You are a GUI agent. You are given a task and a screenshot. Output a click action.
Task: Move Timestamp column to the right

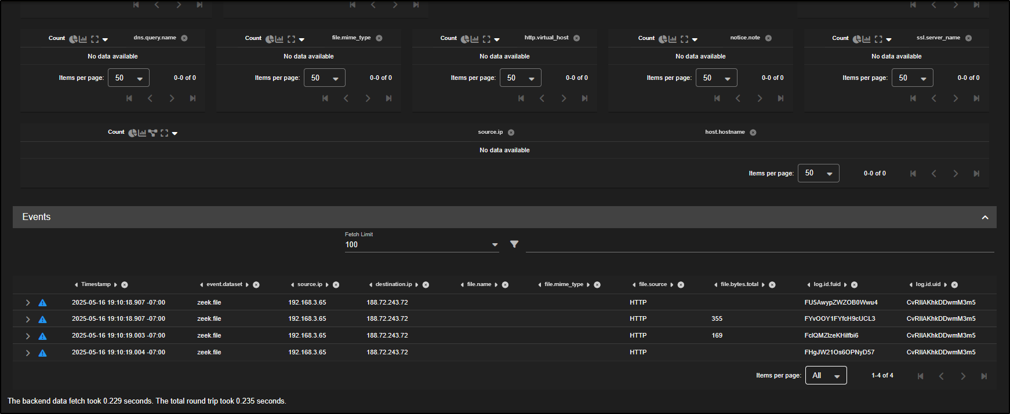point(115,285)
